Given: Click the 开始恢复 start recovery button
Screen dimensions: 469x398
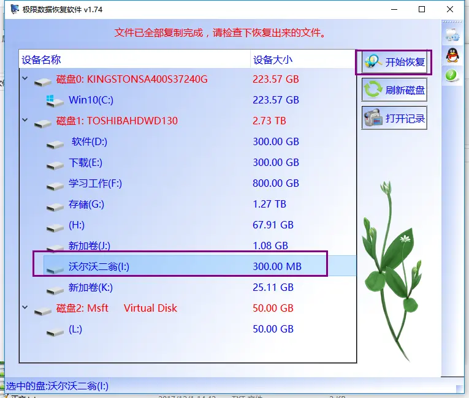Looking at the screenshot, I should (394, 62).
